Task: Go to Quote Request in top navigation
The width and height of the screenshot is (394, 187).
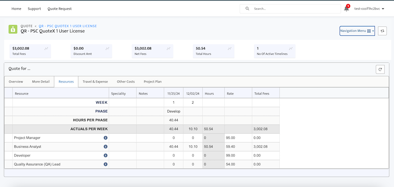Action: pos(60,9)
